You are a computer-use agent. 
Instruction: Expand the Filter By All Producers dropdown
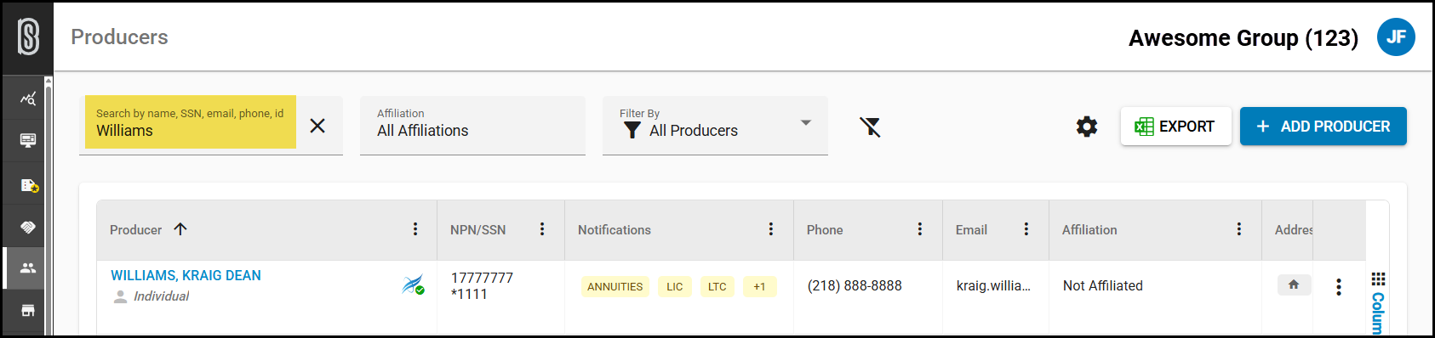[715, 125]
